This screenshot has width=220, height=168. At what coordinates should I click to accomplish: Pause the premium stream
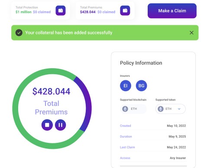point(61,125)
